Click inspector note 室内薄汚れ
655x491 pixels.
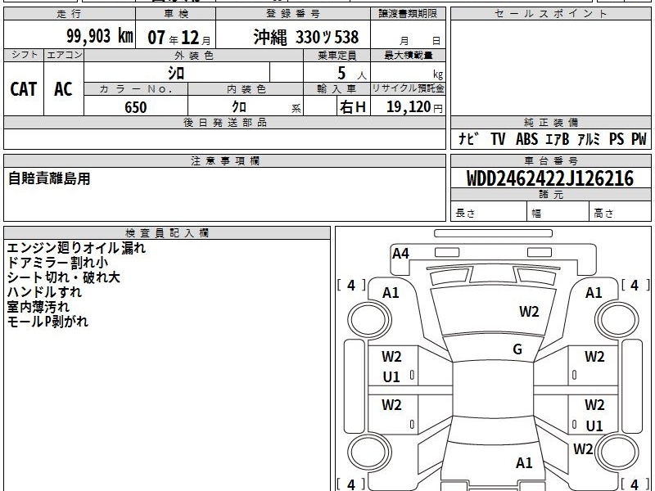pos(38,306)
